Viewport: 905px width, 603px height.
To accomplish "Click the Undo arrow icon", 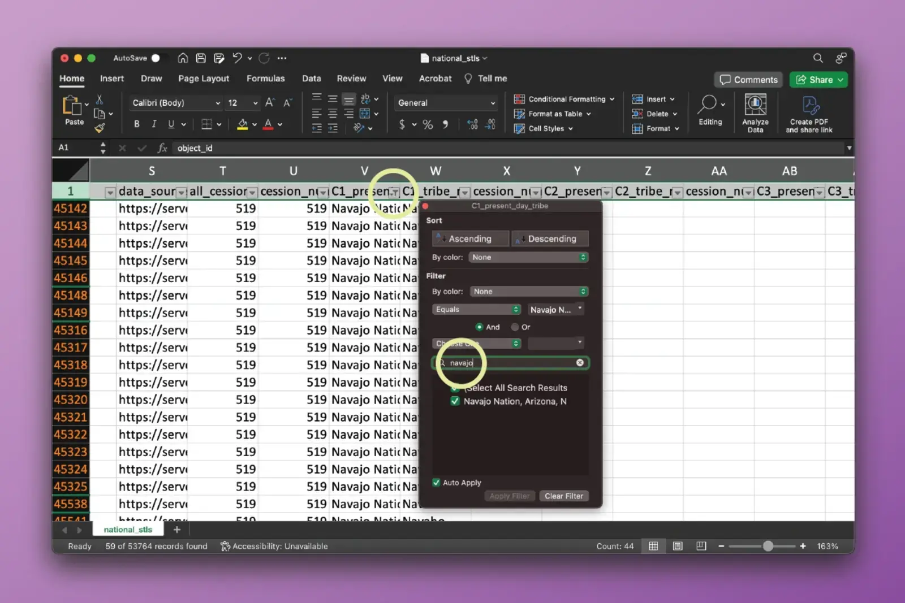I will coord(237,58).
